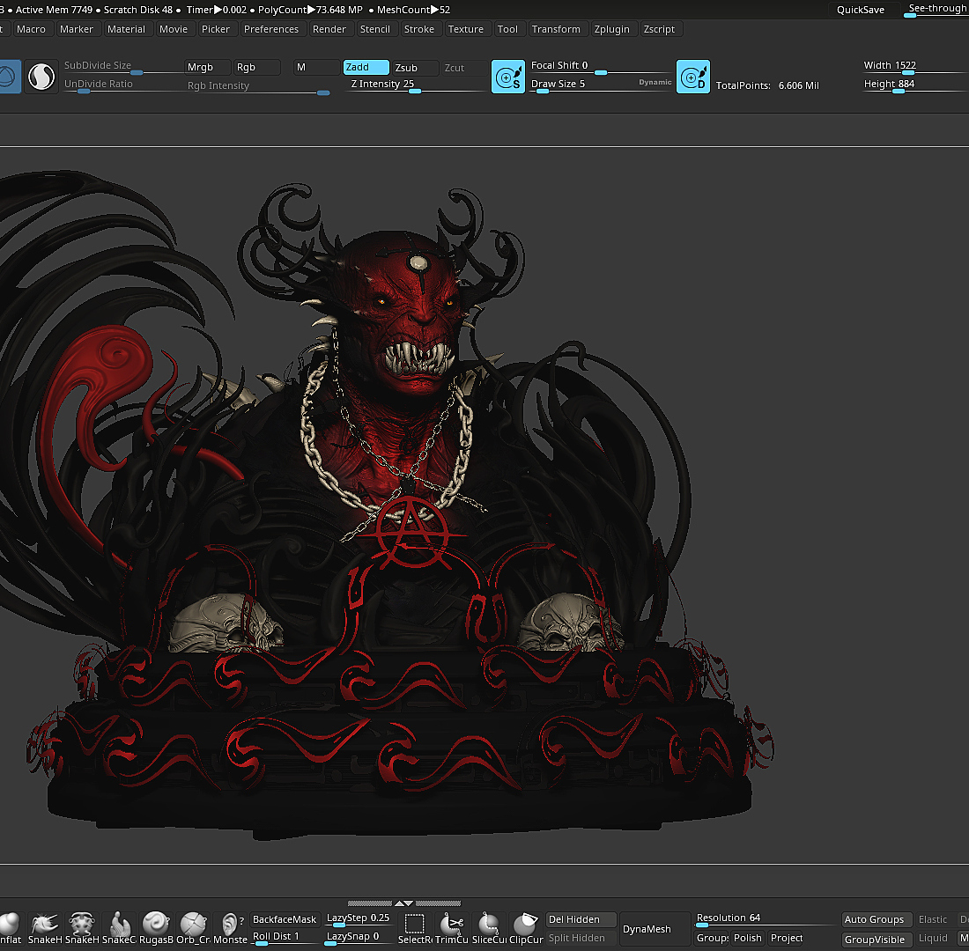Choose the RugasB brush

156,928
